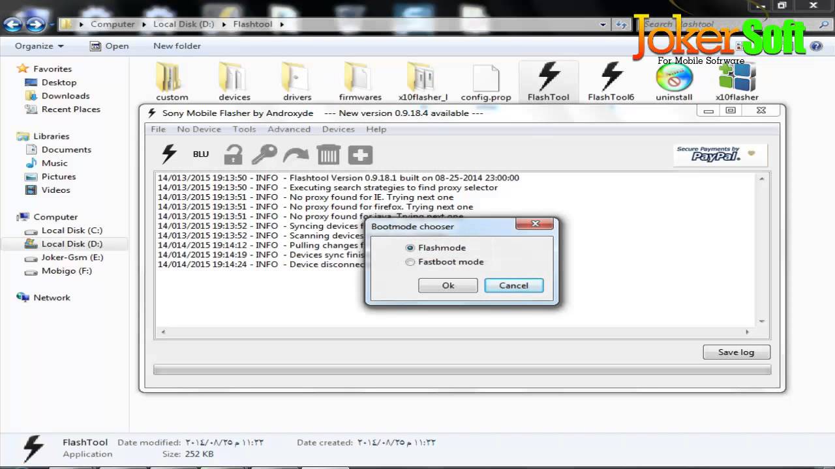Expand the address bar history dropdown
Image resolution: width=835 pixels, height=469 pixels.
click(x=603, y=24)
